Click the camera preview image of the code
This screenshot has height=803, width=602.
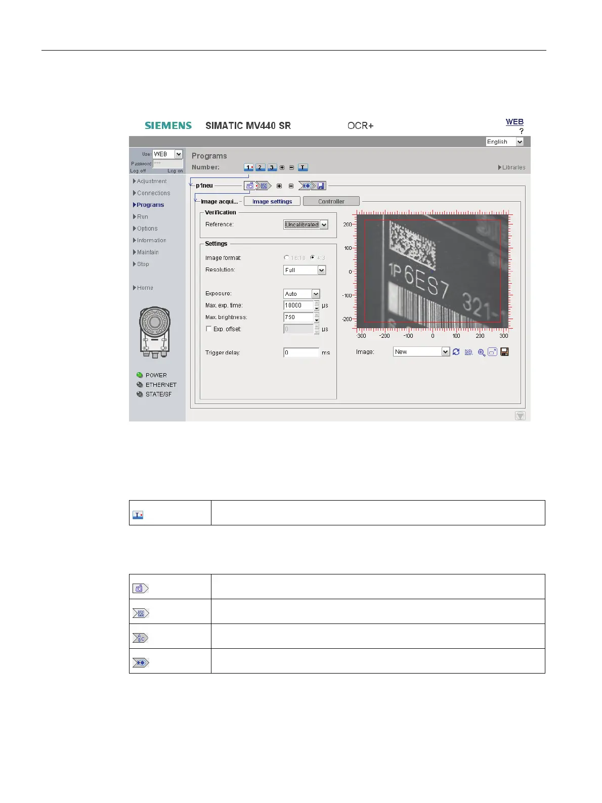tap(433, 271)
